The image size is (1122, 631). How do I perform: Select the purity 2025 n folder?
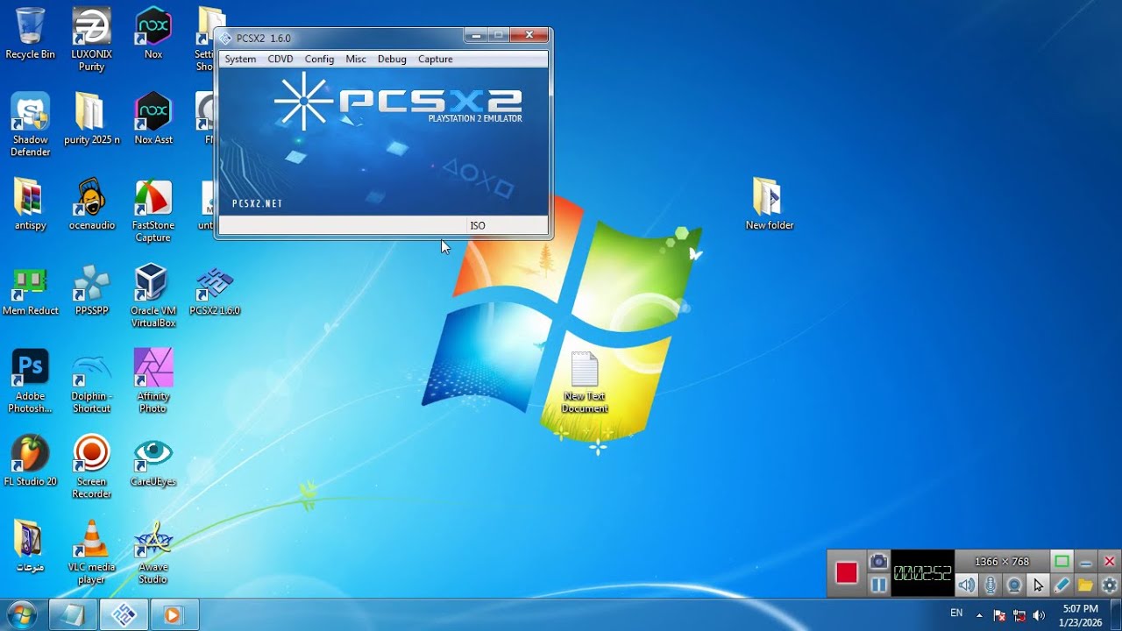click(91, 118)
